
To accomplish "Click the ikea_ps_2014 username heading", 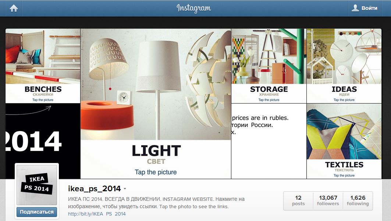I will [94, 189].
